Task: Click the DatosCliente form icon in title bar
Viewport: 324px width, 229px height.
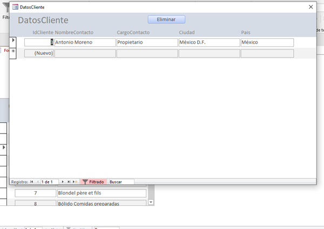Action: (x=15, y=7)
